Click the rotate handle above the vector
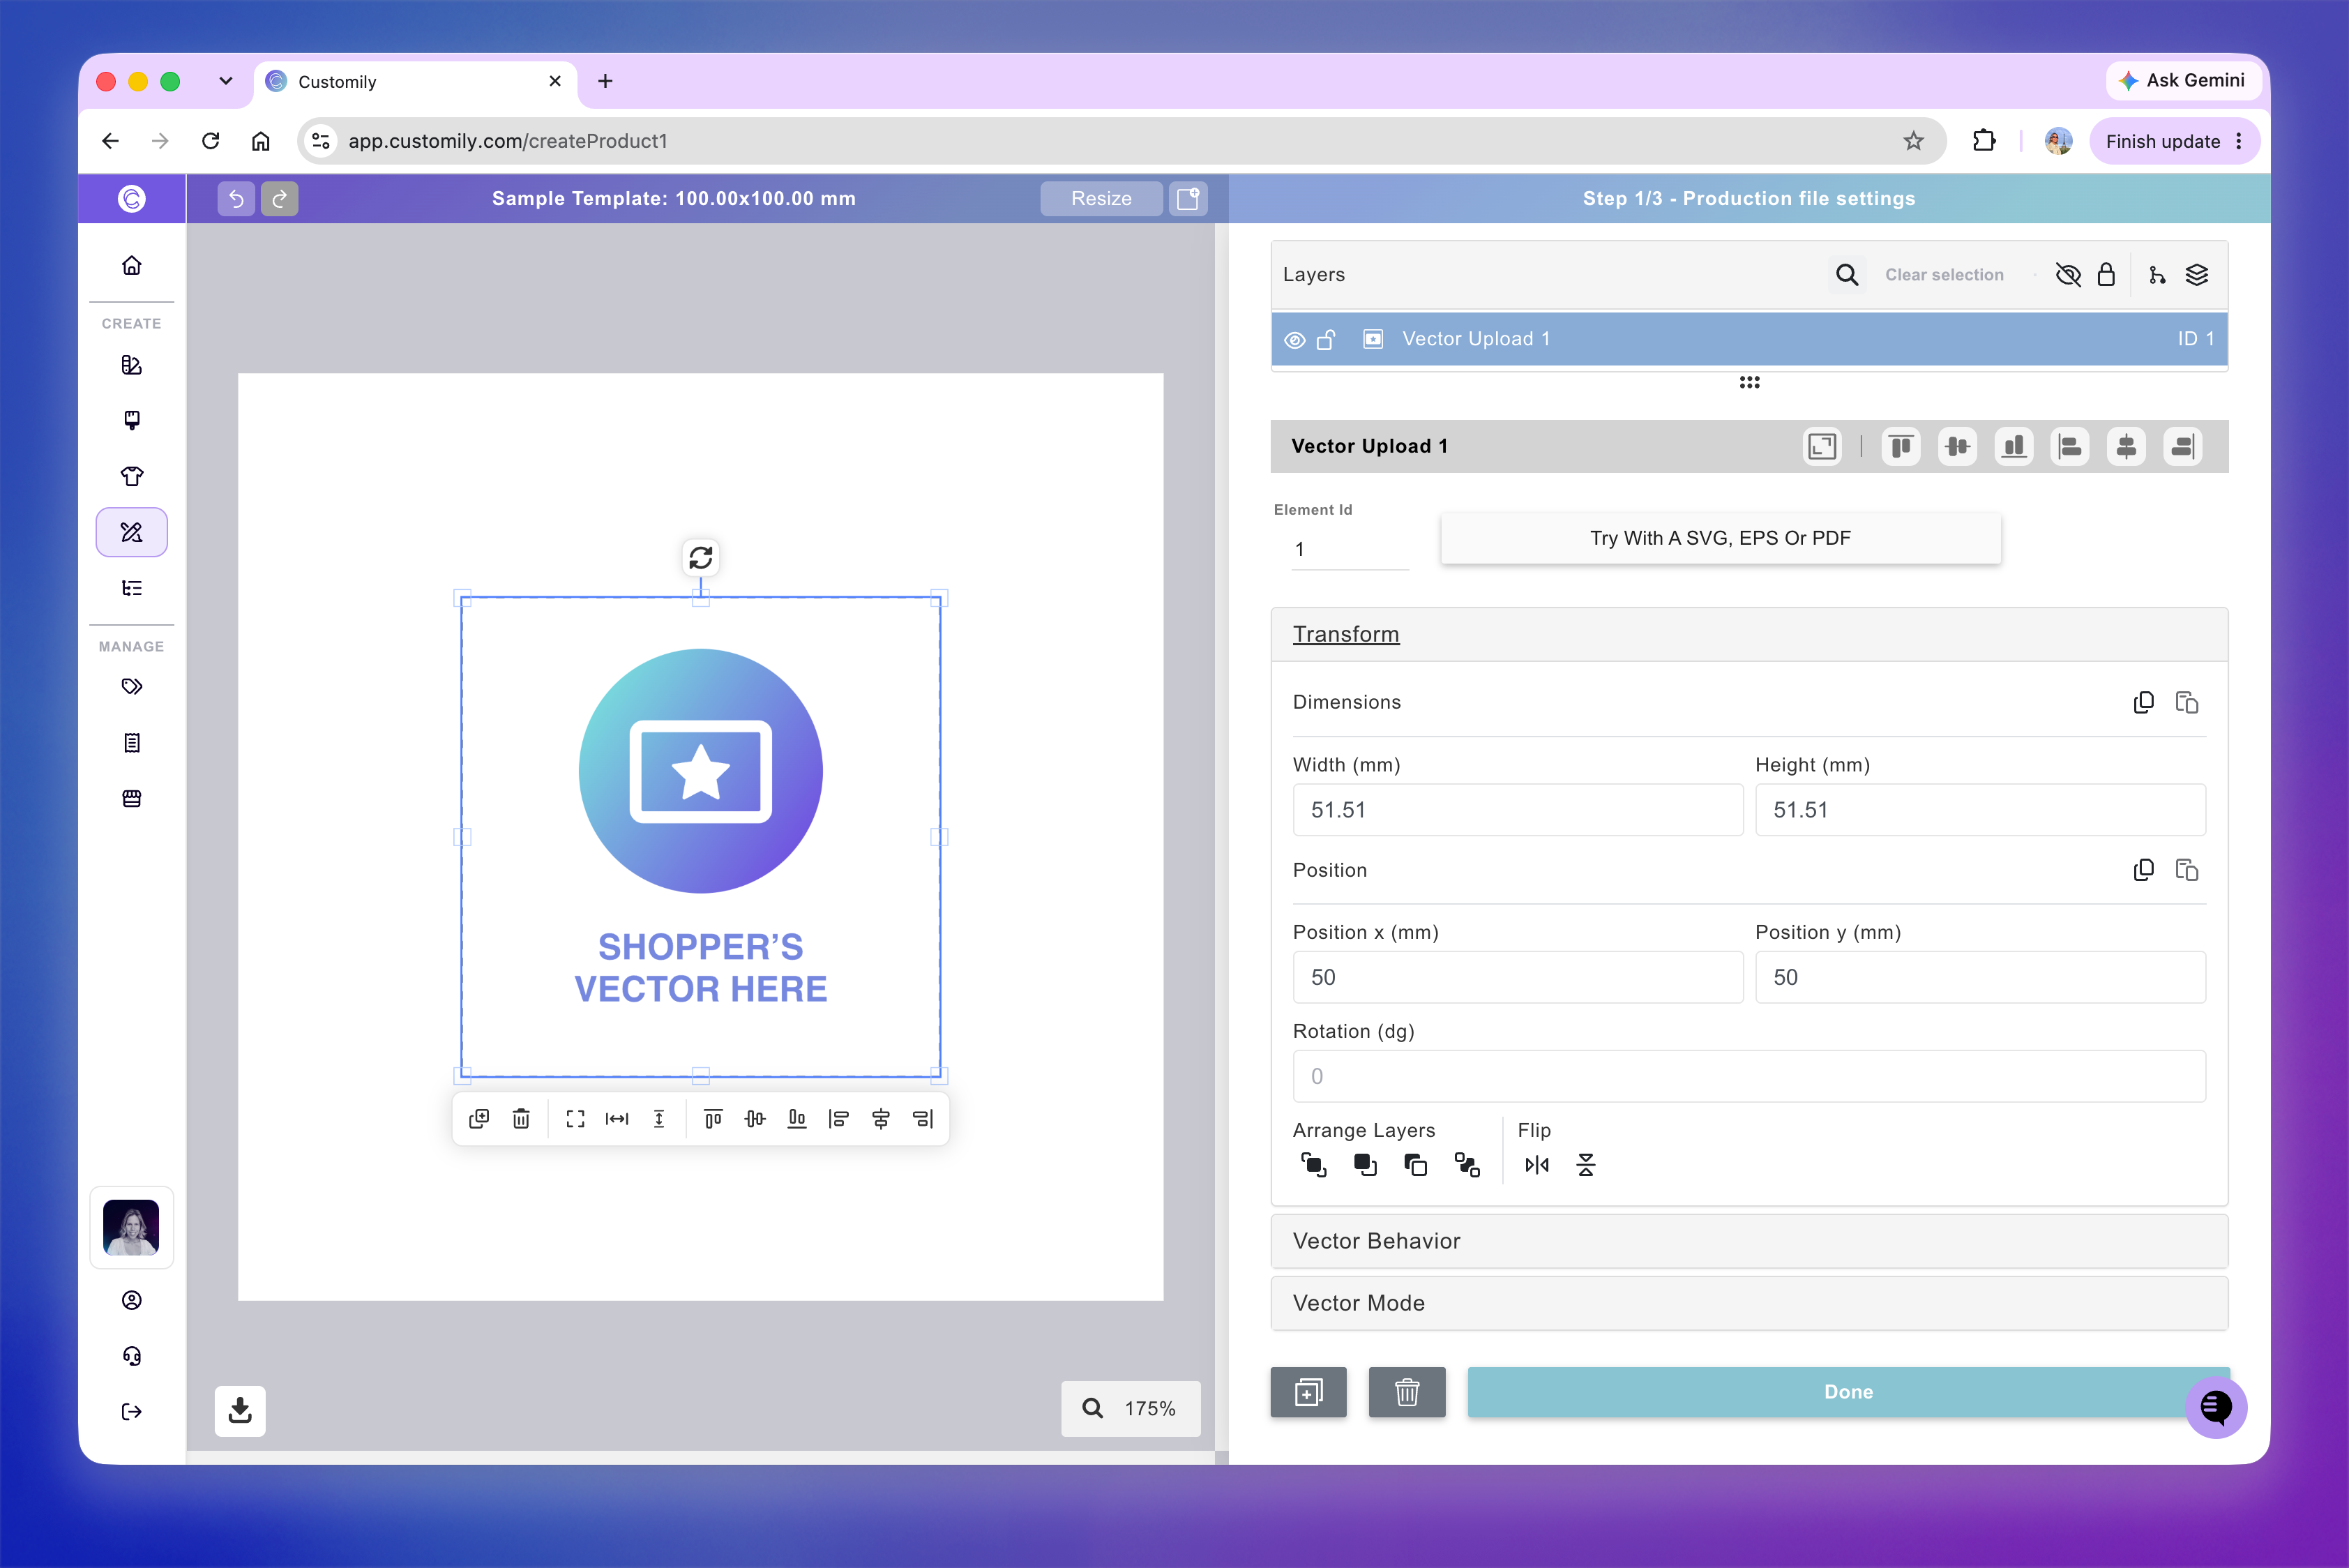Screen dimensions: 2349x1568 (x=701, y=557)
